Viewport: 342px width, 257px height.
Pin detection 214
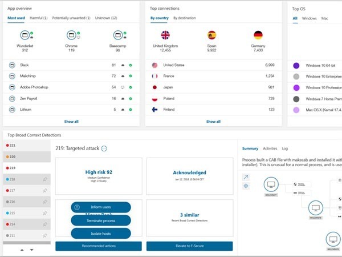point(45,224)
